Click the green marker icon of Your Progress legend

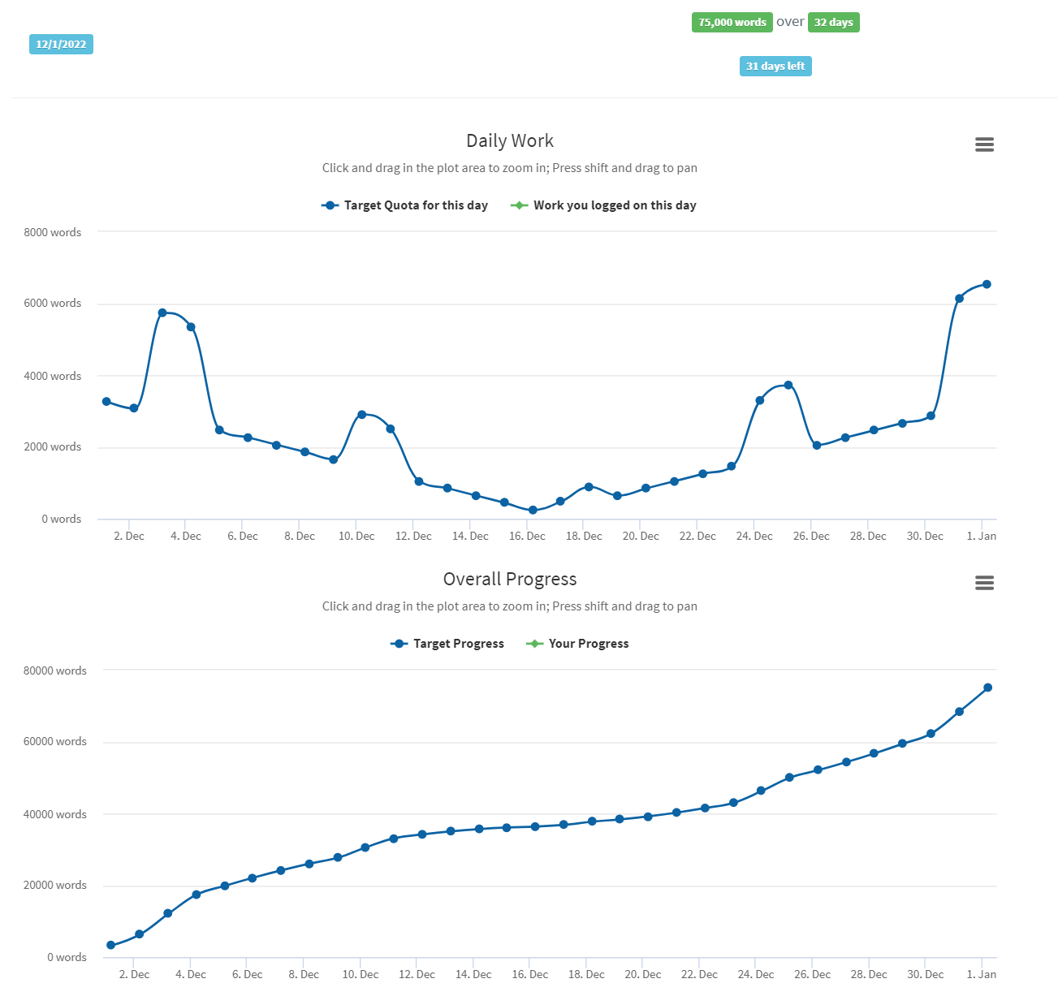tap(535, 644)
